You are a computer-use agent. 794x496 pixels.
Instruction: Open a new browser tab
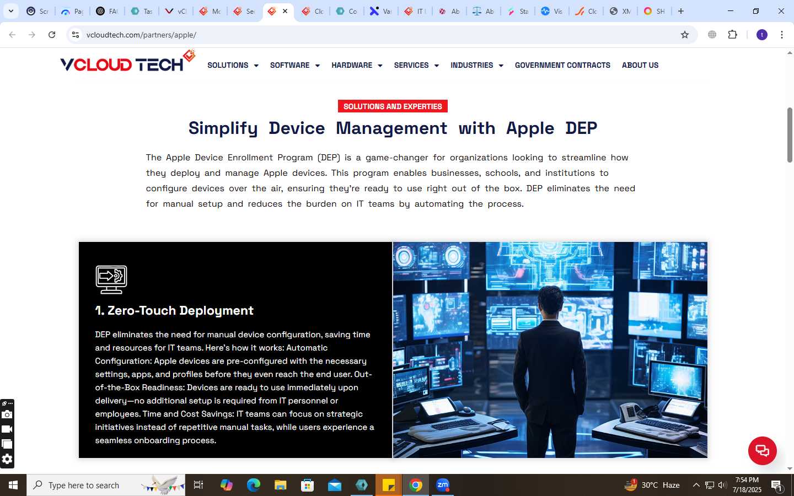pyautogui.click(x=681, y=11)
